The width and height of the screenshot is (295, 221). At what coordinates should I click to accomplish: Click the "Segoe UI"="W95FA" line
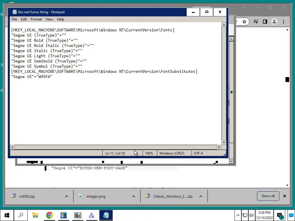[x=32, y=77]
